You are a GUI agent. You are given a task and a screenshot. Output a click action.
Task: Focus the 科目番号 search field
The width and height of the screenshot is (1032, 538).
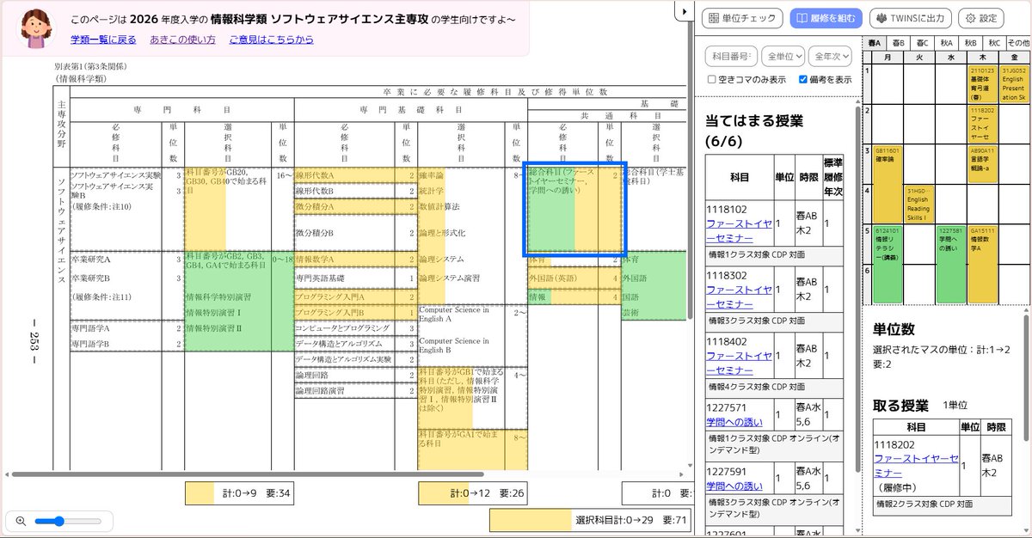pos(731,56)
